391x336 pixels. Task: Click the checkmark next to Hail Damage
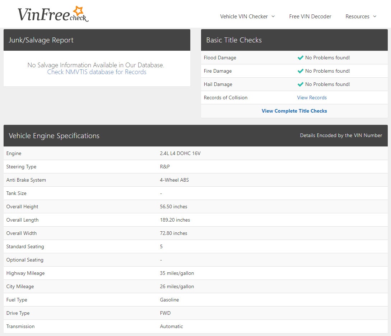301,84
